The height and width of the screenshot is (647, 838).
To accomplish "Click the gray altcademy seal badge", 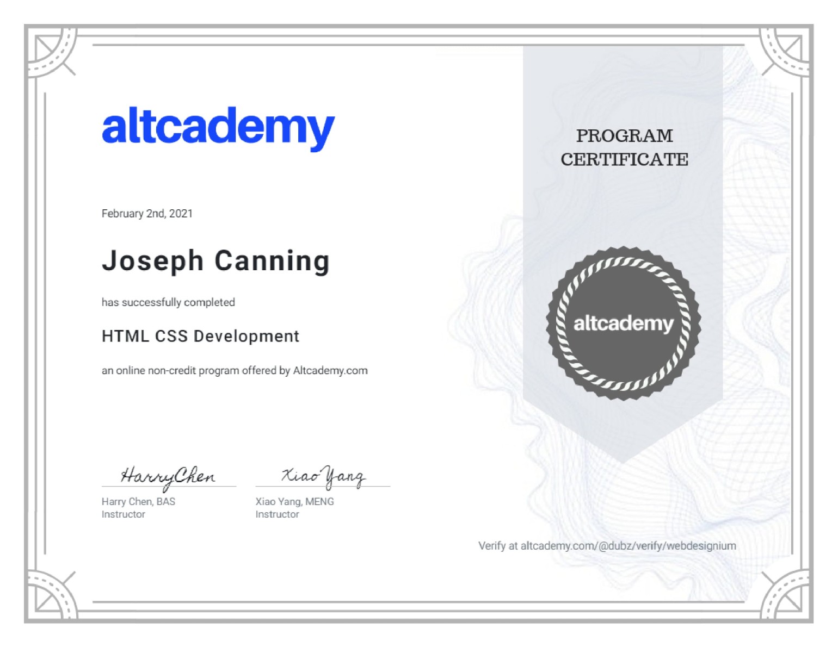I will (624, 323).
